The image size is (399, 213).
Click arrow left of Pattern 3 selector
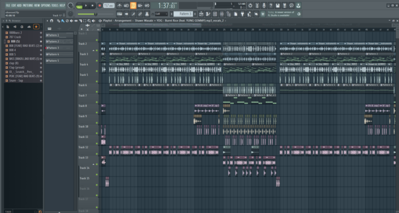(171, 14)
